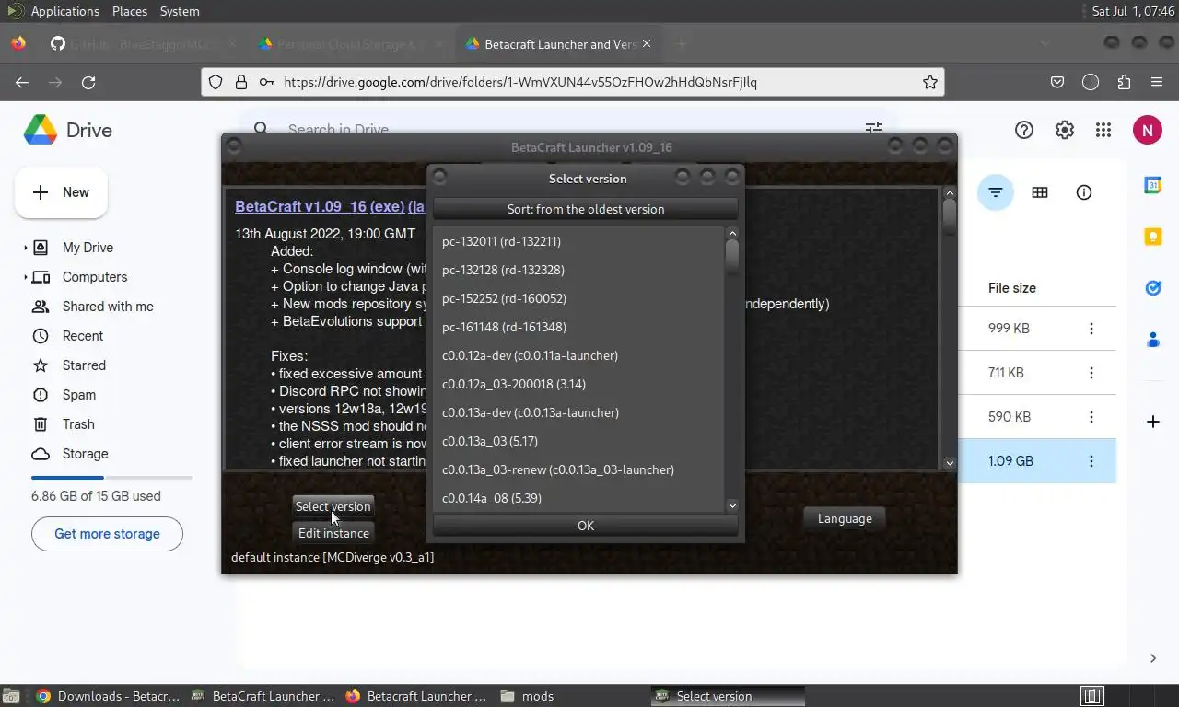The width and height of the screenshot is (1179, 707).
Task: Open Google account avatar N
Action: pos(1147,130)
